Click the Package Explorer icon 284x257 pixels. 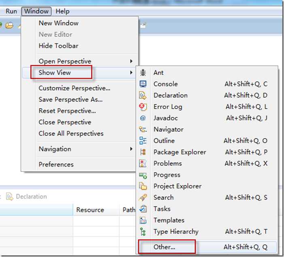coord(143,152)
